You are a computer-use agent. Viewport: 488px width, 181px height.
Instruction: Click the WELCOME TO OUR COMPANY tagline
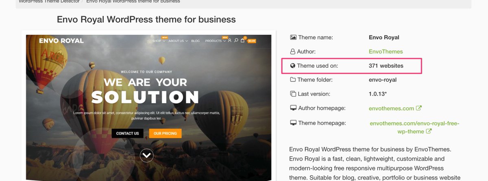point(147,72)
